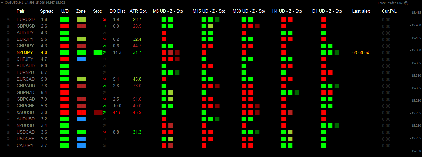This screenshot has height=157, width=422.
Task: Click the document icon beside EURJPY
Action: [x=8, y=39]
